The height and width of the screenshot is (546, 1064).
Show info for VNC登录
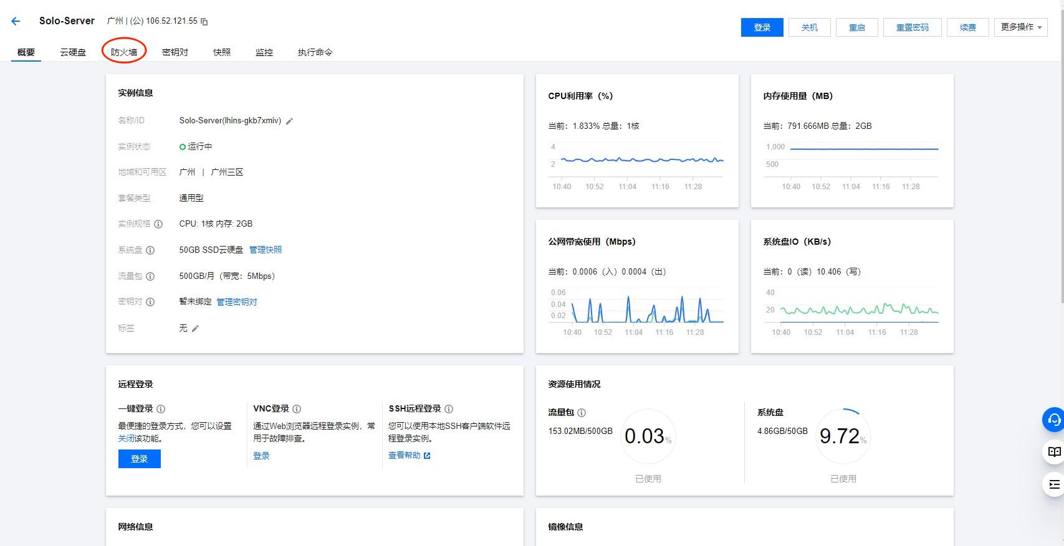tap(297, 409)
